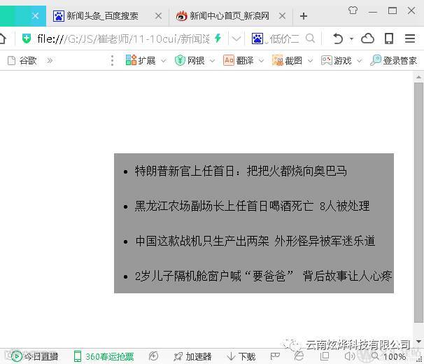Expand the undo closed tabs dropdown arrow

click(351, 39)
